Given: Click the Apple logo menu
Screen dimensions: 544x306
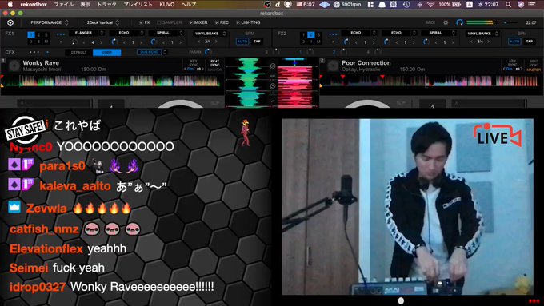Looking at the screenshot, I should pyautogui.click(x=10, y=4).
